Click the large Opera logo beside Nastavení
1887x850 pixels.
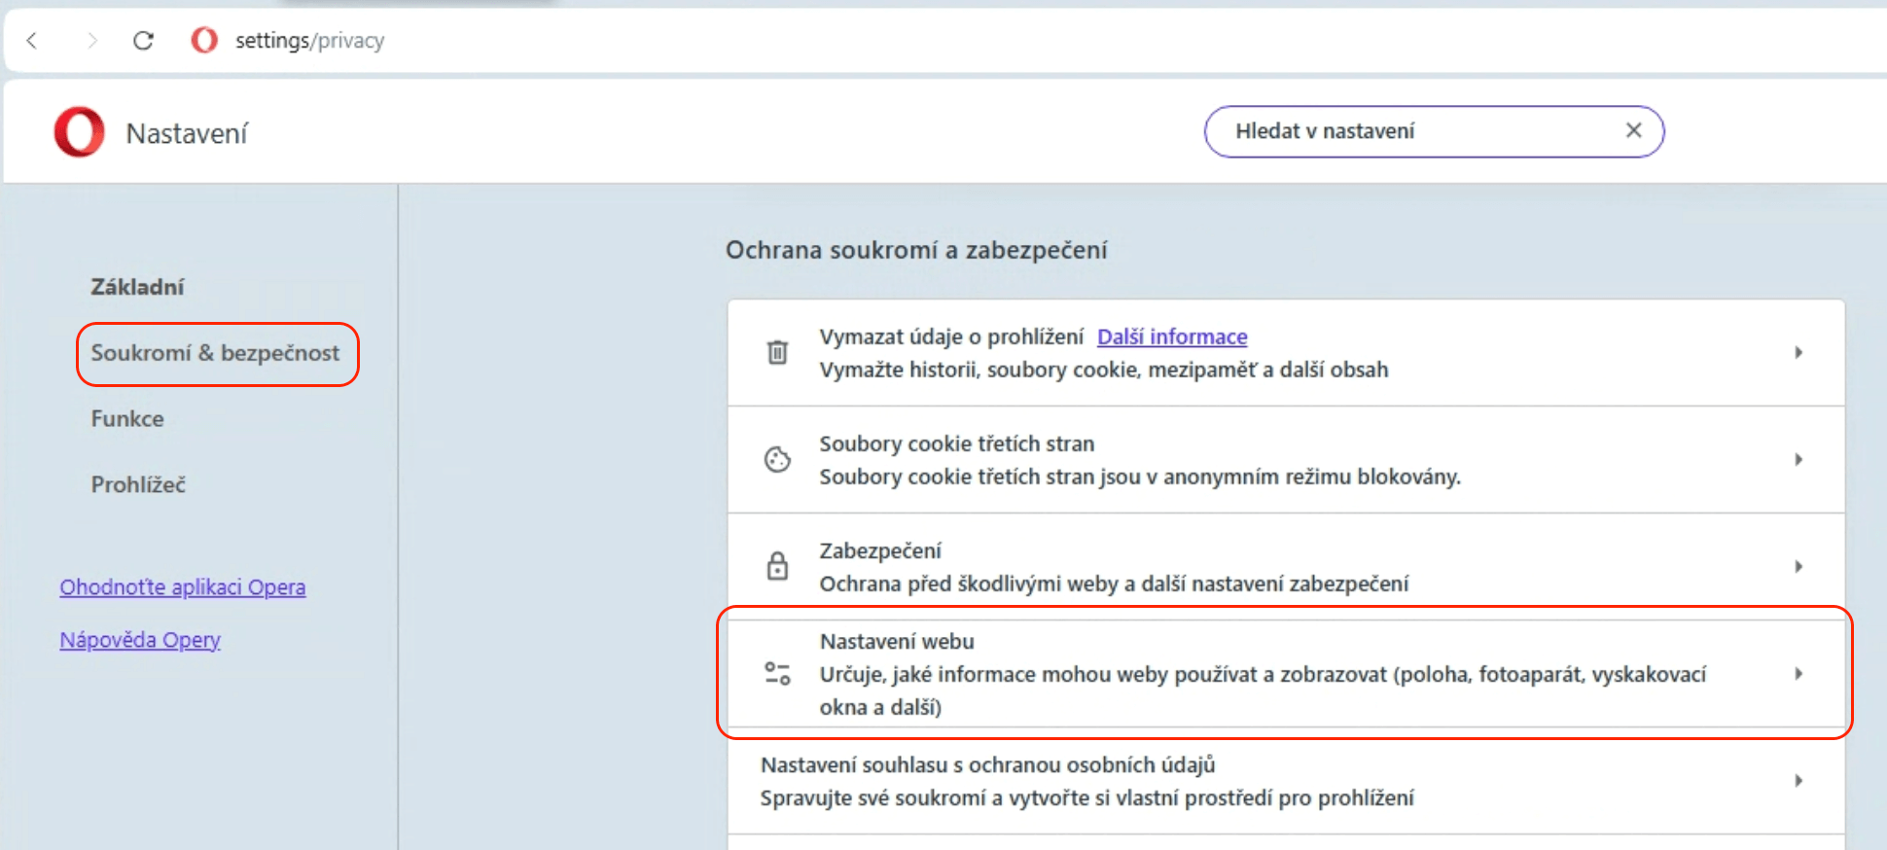(79, 132)
